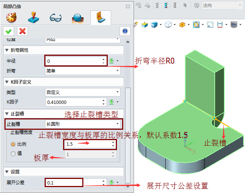Click the colored filter list toolbar icon
245x193 pixels.
168,5
